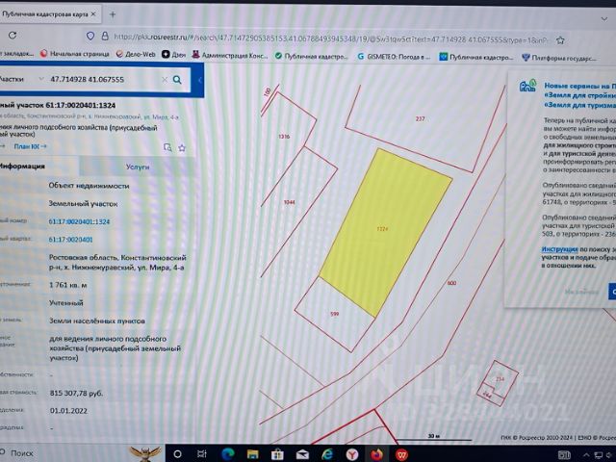Open the tabs list chevron
This screenshot has height=462, width=616.
pos(603,19)
